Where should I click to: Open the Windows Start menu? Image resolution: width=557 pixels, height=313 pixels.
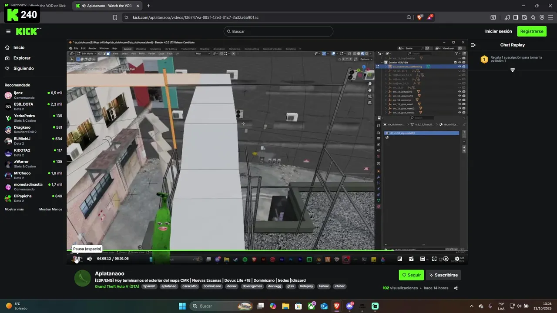tap(182, 306)
